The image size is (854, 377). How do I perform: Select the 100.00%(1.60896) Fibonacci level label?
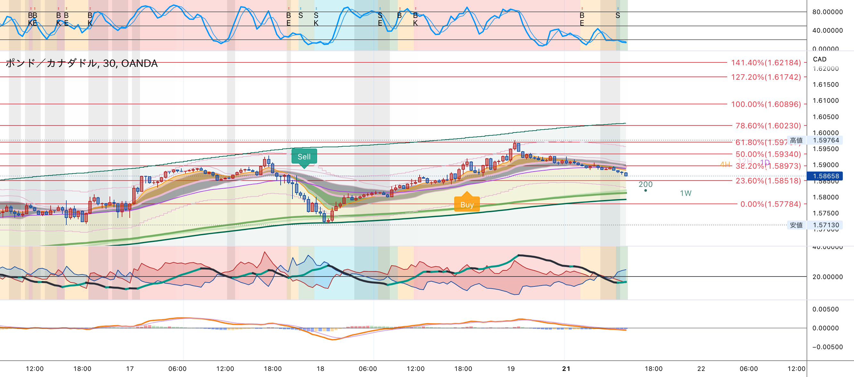[766, 104]
